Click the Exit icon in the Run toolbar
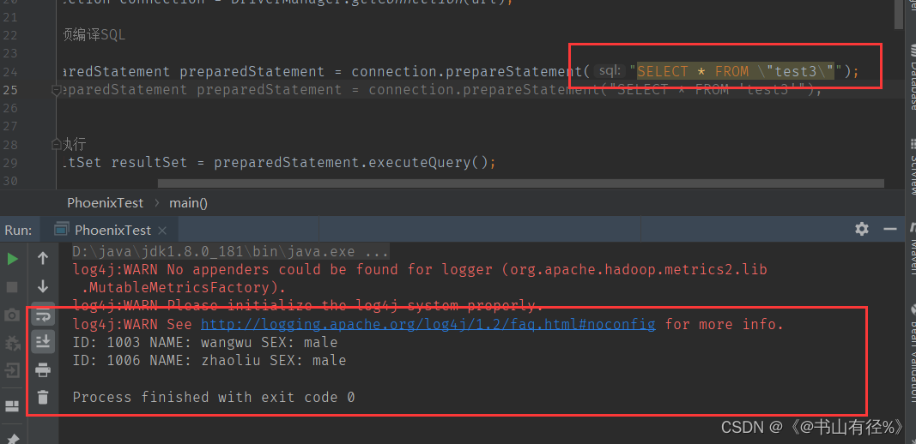The image size is (916, 444). point(12,370)
